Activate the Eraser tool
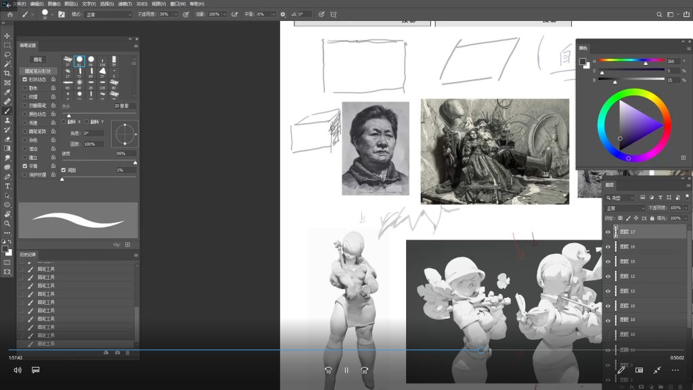The height and width of the screenshot is (390, 693). tap(7, 139)
